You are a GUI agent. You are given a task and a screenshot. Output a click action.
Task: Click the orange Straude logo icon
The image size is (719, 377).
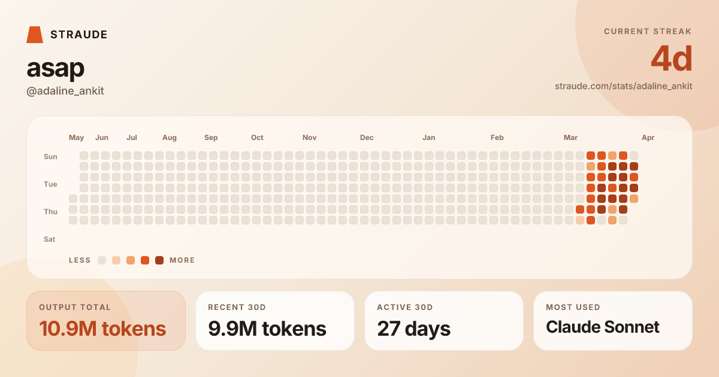[x=35, y=35]
